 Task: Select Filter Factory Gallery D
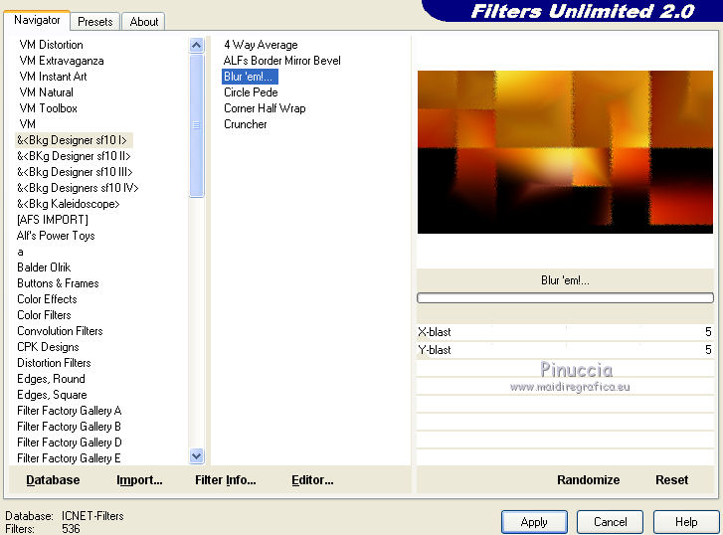(x=70, y=443)
